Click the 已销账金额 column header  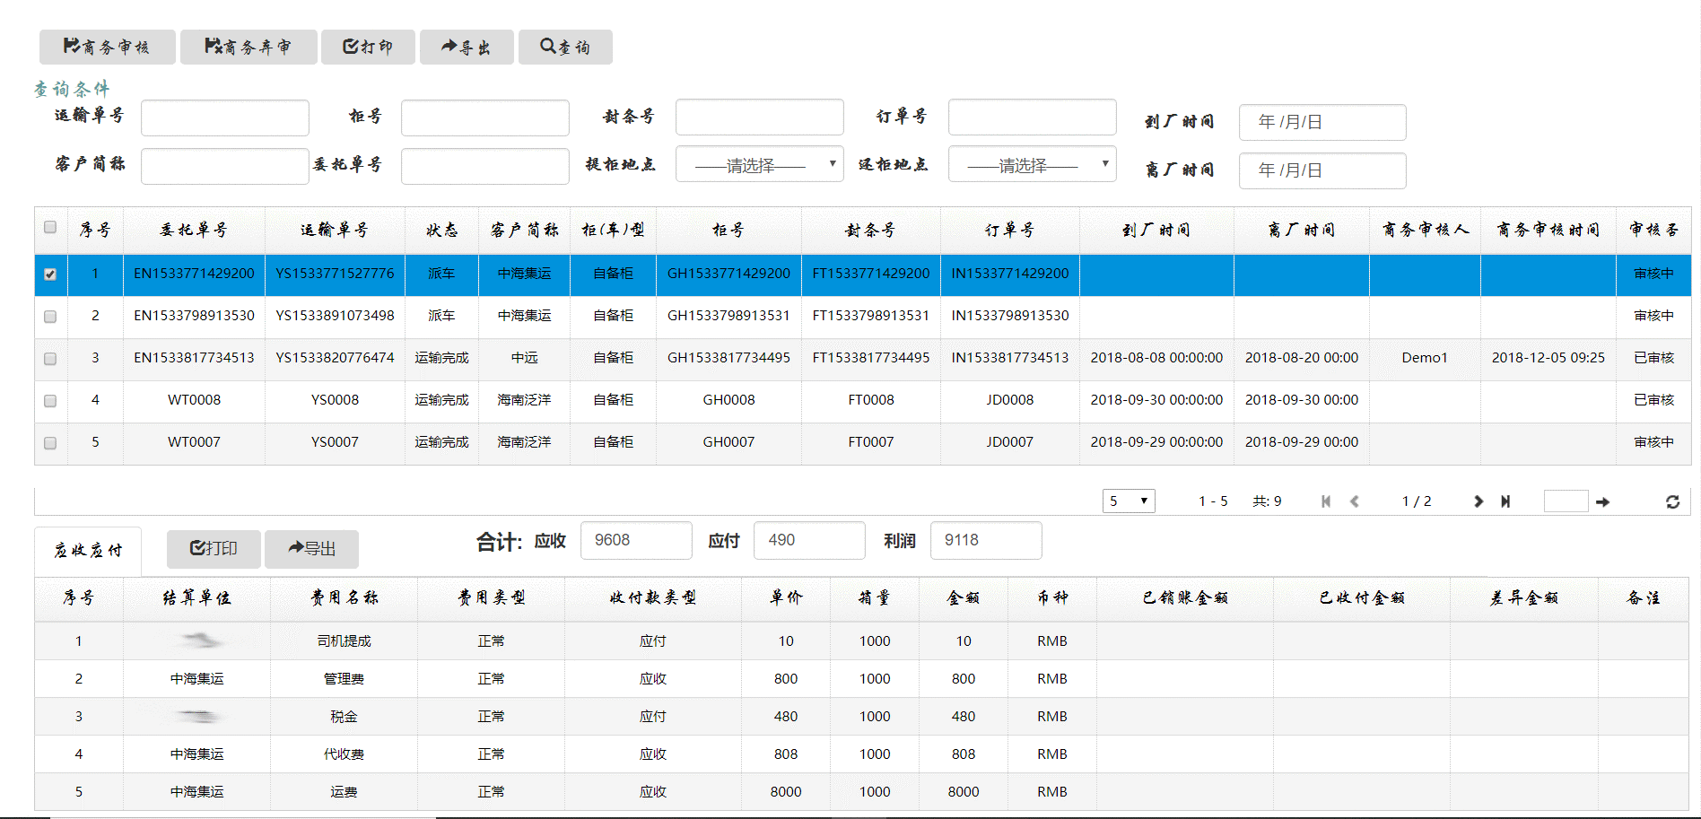(x=1185, y=598)
